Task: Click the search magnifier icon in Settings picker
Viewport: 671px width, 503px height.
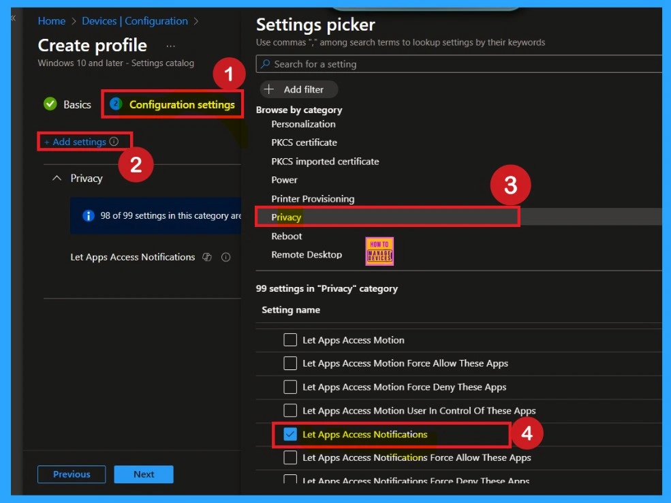Action: tap(265, 64)
